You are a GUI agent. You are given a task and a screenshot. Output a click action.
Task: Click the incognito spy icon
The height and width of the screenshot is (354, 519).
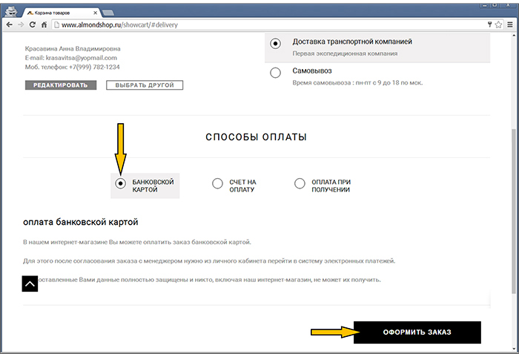[x=11, y=11]
